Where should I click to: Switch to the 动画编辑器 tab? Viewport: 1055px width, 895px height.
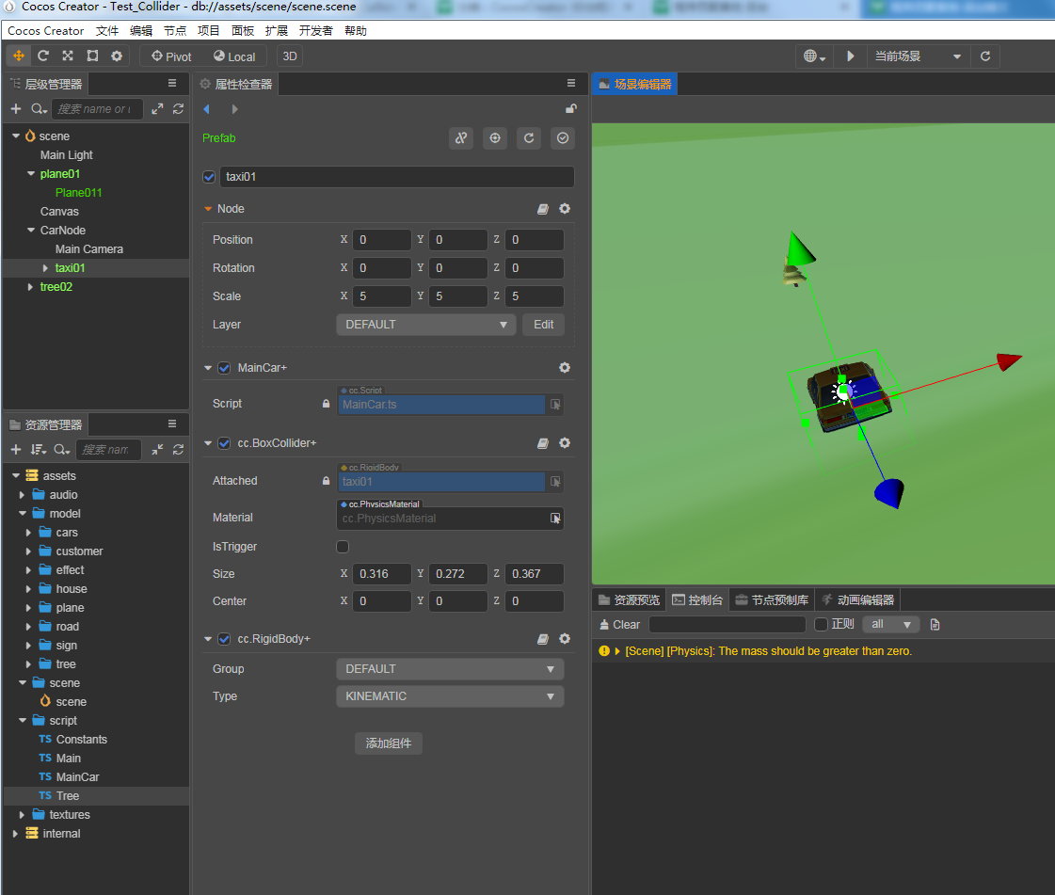pyautogui.click(x=856, y=599)
